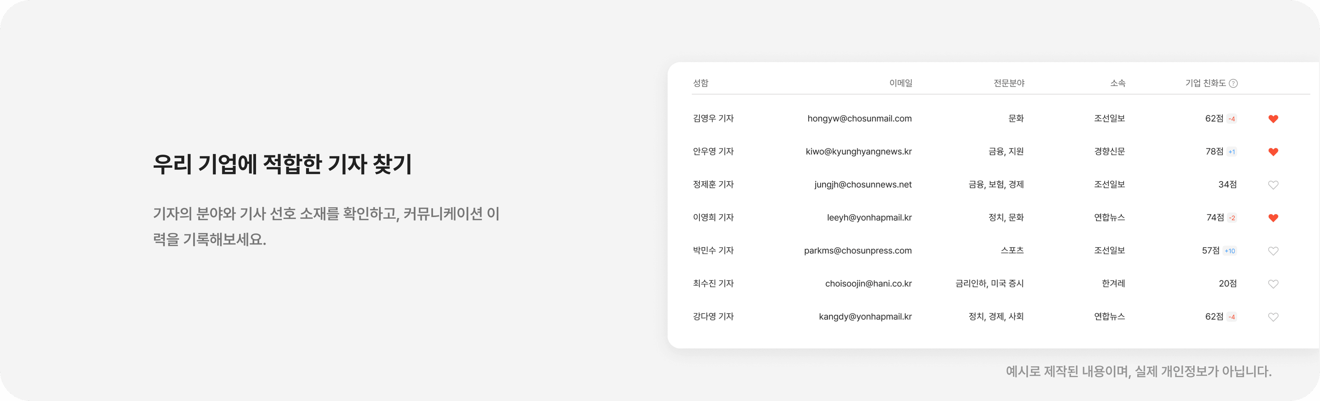Toggle the heart icon for 강다영 기자
The width and height of the screenshot is (1320, 401).
click(x=1273, y=317)
